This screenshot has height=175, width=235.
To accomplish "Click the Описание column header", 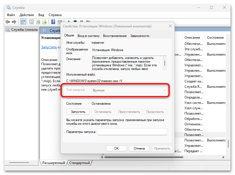I will [192, 38].
